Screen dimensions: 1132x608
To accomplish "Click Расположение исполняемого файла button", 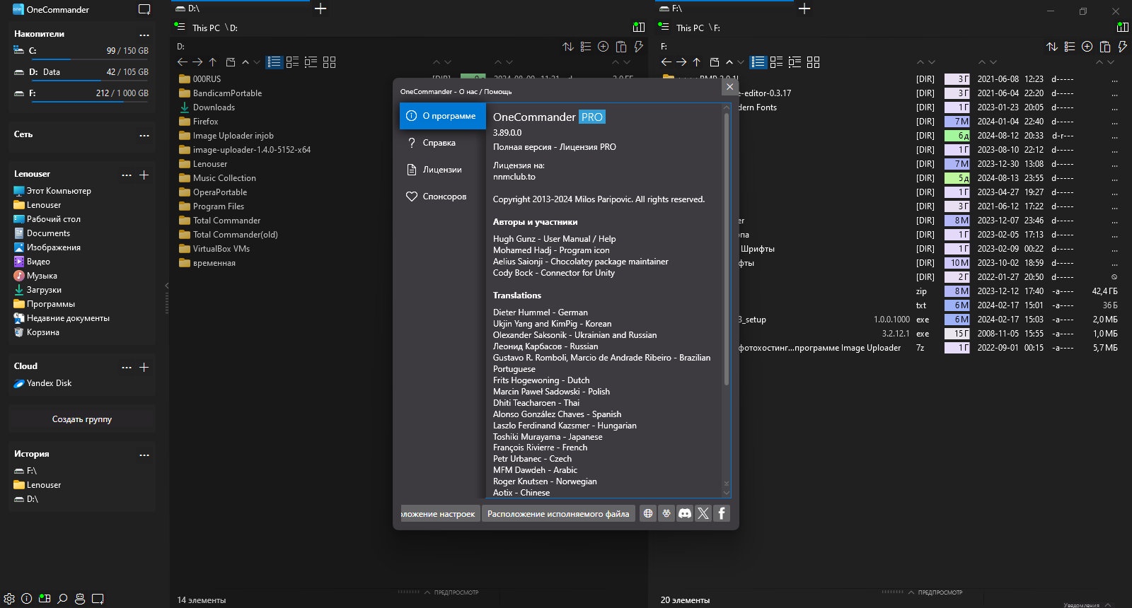I will point(558,514).
